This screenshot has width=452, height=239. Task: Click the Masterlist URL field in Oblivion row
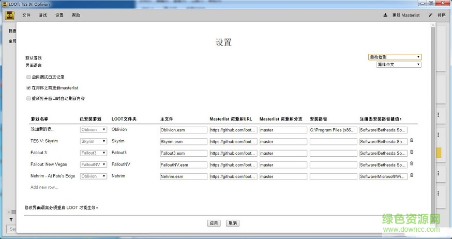[x=233, y=130]
